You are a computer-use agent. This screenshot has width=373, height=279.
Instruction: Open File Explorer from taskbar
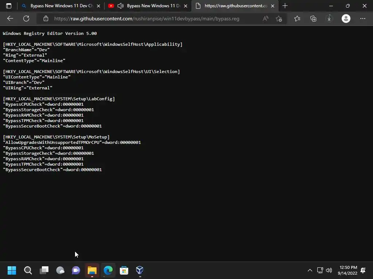pos(92,270)
